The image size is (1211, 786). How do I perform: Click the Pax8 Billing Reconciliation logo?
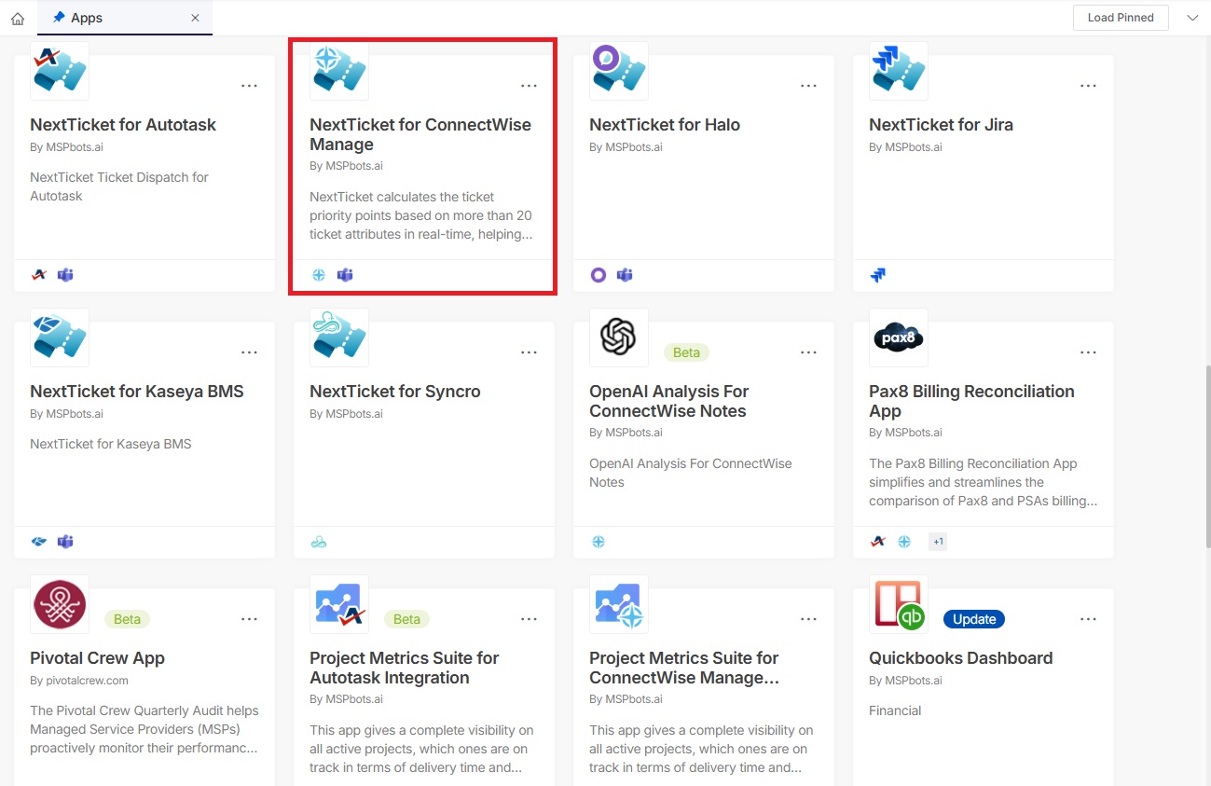coord(899,338)
